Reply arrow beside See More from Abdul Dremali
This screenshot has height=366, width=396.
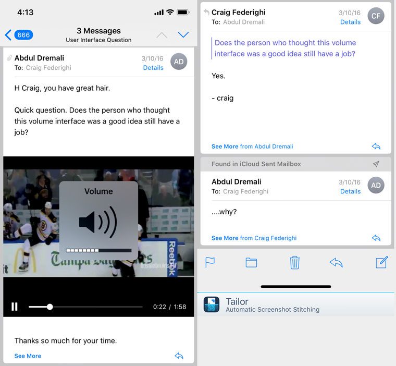pos(376,147)
